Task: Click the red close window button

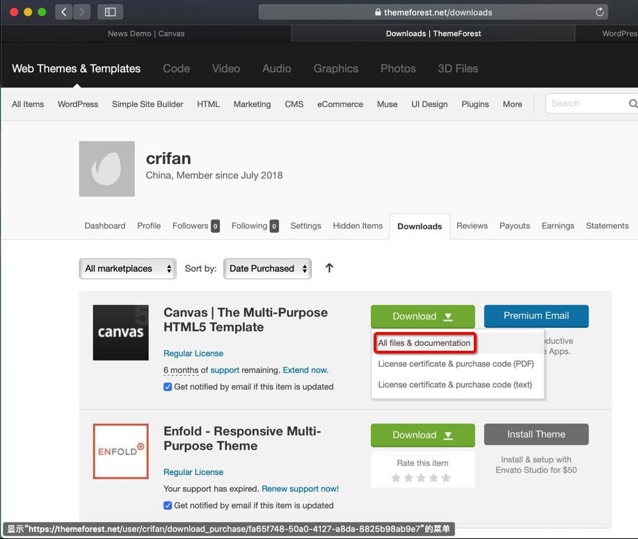Action: 14,13
